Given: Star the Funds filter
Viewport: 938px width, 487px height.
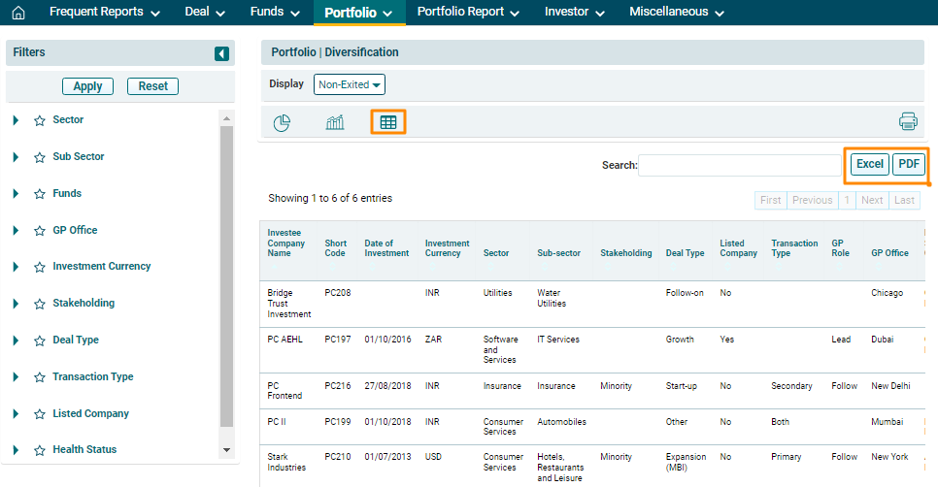Looking at the screenshot, I should [40, 194].
